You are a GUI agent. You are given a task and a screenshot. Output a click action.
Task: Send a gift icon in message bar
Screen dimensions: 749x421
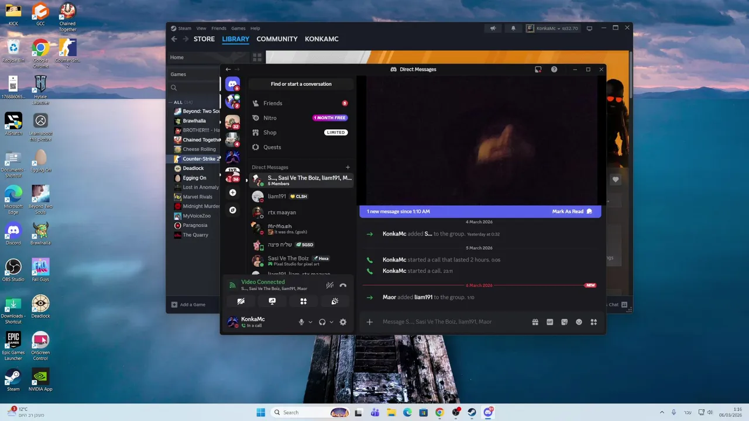click(535, 322)
